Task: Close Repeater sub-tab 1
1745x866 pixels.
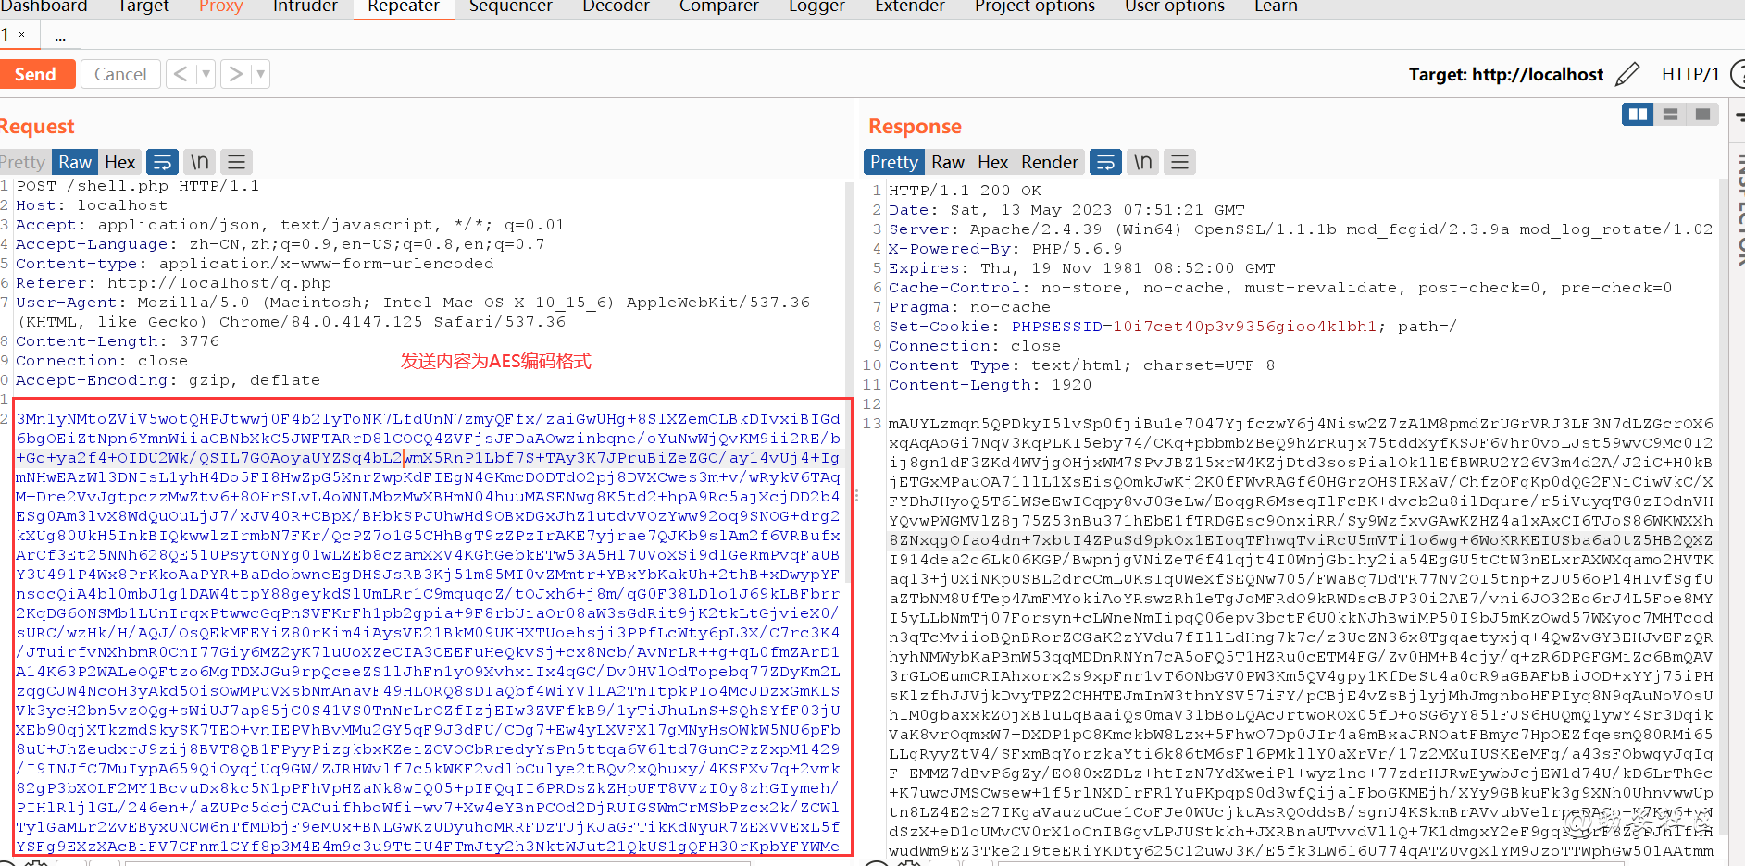Action: 21,35
